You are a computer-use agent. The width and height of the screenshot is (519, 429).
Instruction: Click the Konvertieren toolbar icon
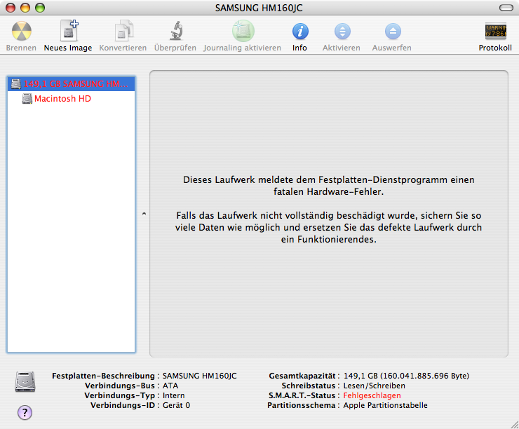(123, 30)
